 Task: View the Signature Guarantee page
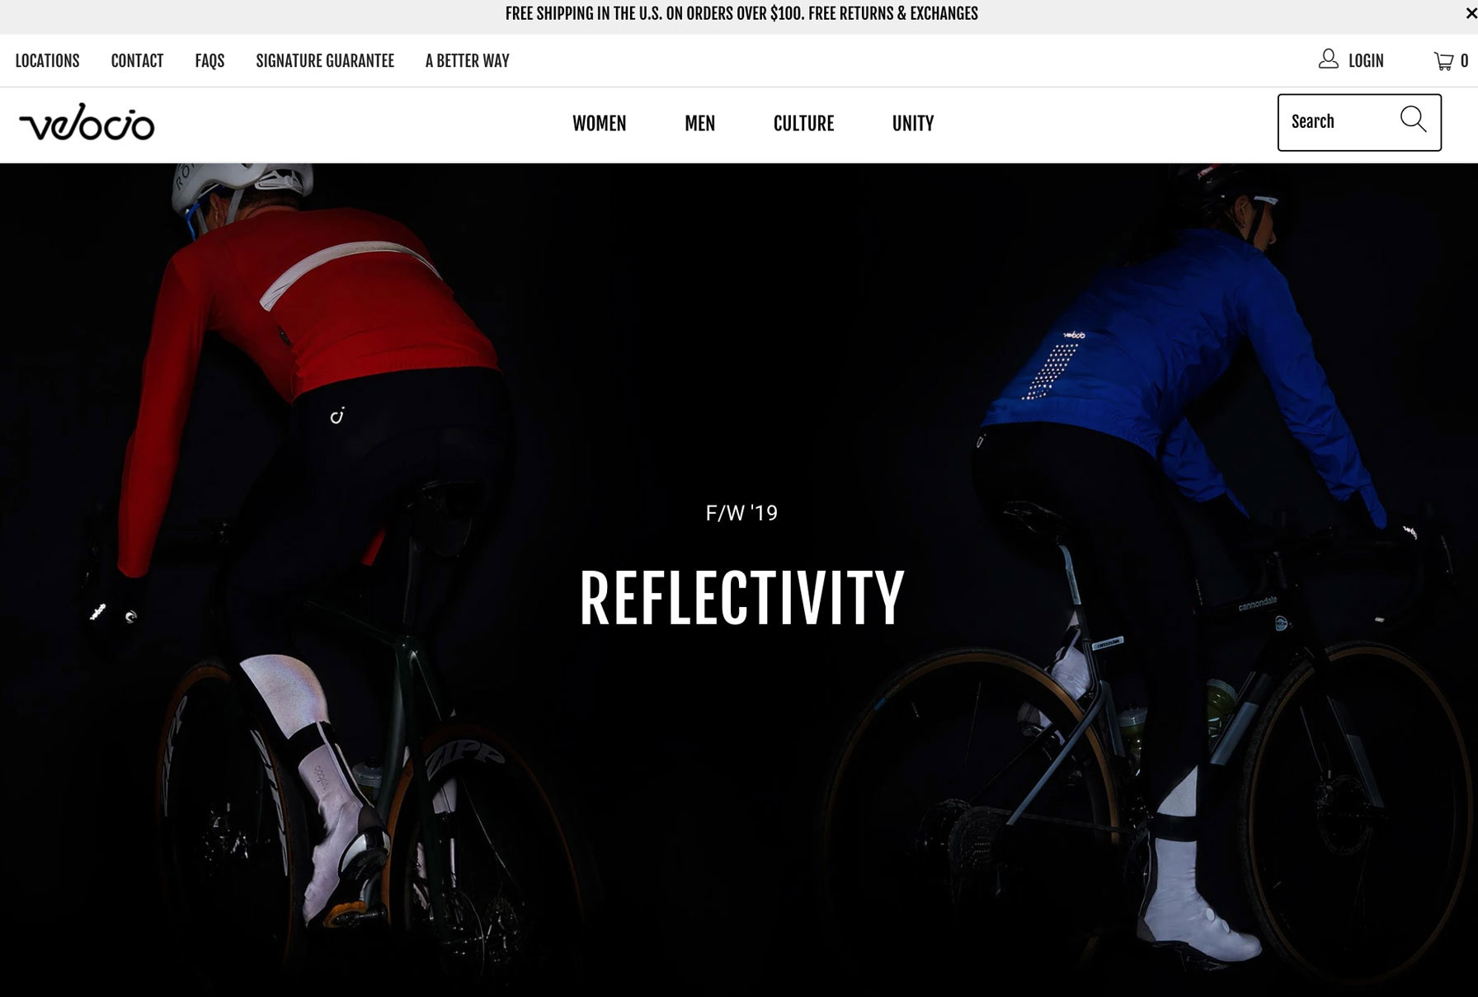tap(325, 61)
